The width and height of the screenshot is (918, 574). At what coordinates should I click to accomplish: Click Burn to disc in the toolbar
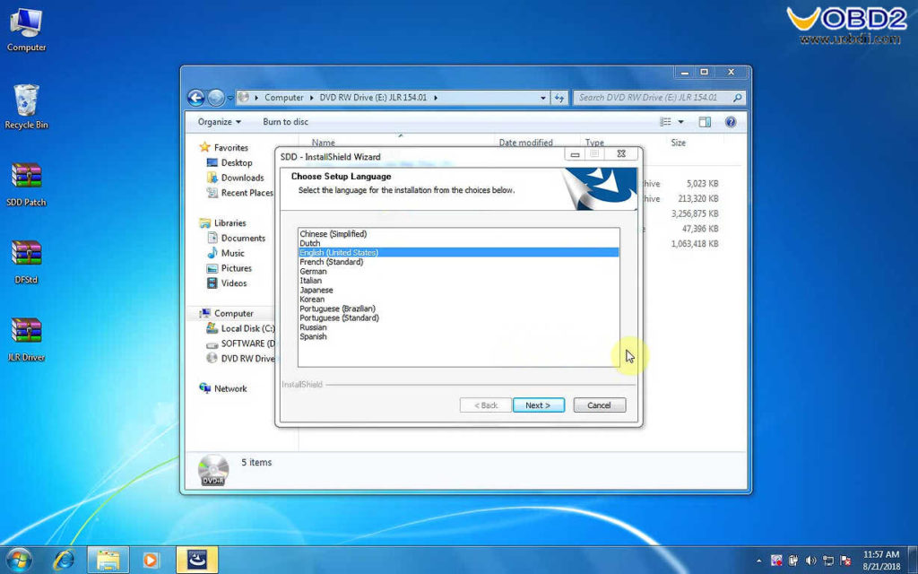(285, 121)
